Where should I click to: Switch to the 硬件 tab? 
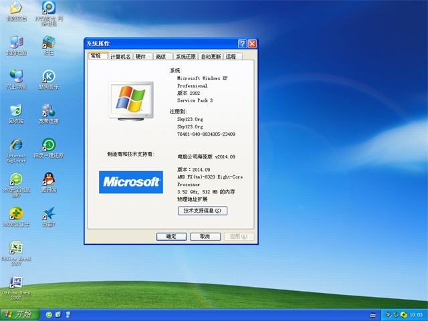(141, 58)
